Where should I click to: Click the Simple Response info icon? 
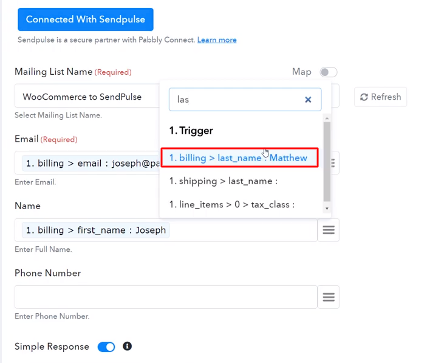click(127, 346)
